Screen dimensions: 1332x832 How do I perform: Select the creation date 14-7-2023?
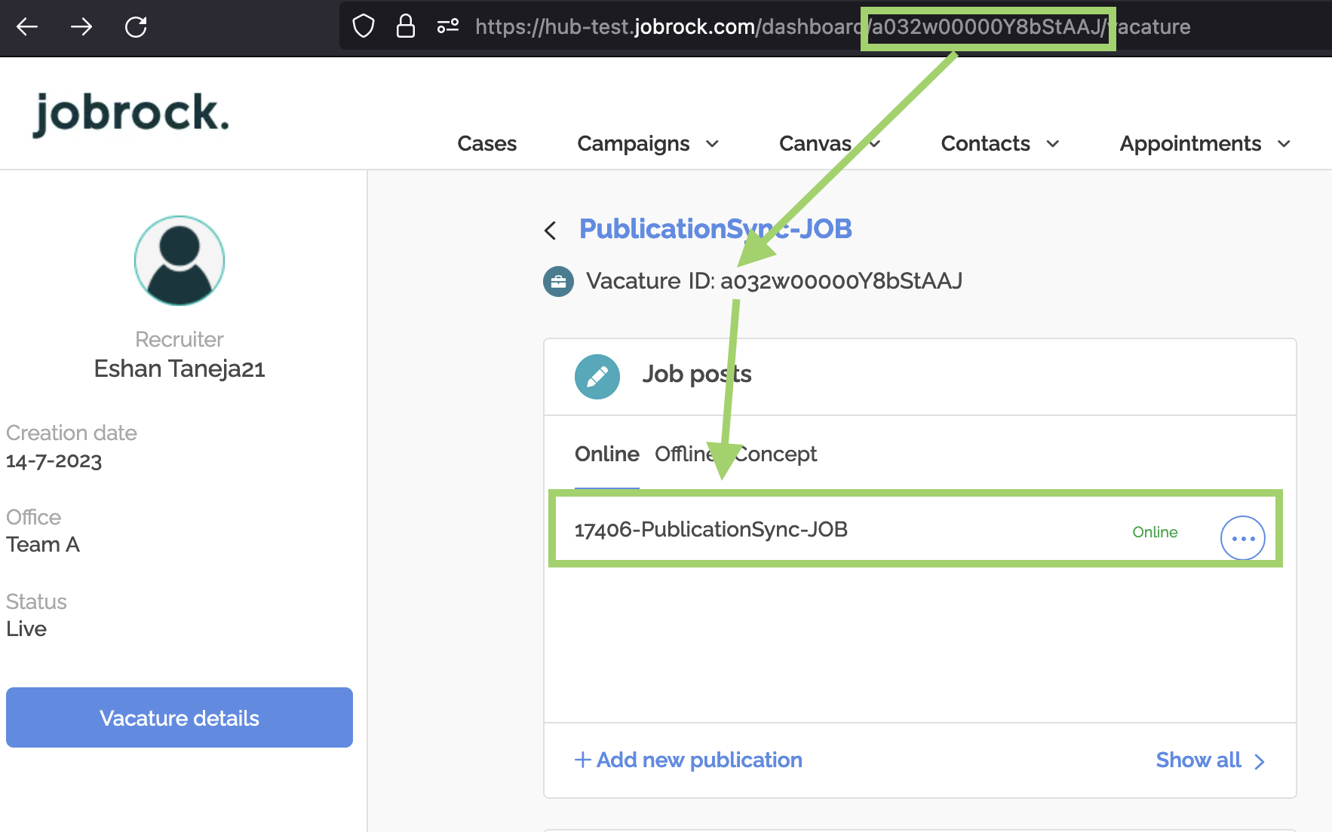pyautogui.click(x=54, y=461)
